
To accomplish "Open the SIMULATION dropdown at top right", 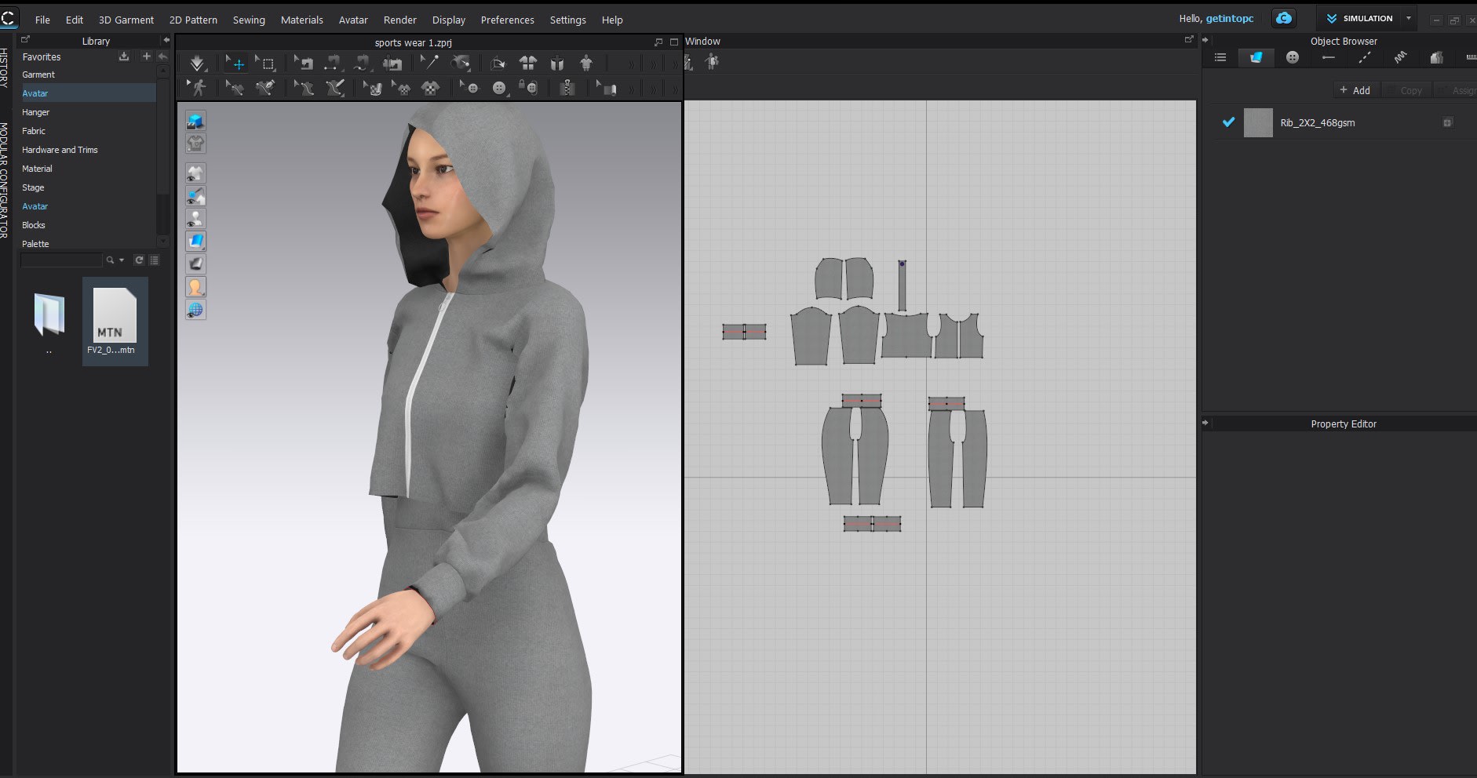I will click(x=1409, y=18).
